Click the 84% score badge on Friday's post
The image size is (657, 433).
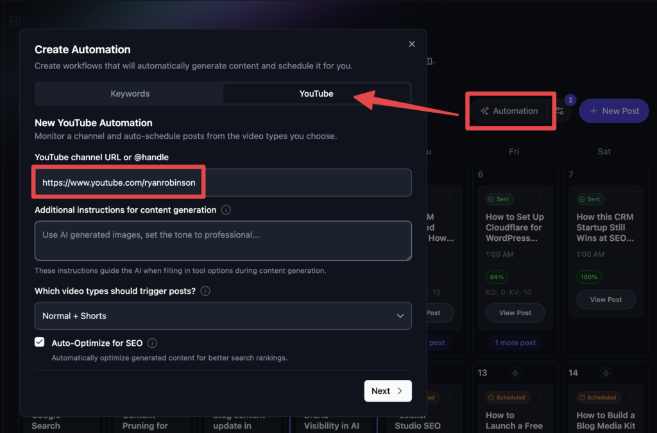pos(497,277)
